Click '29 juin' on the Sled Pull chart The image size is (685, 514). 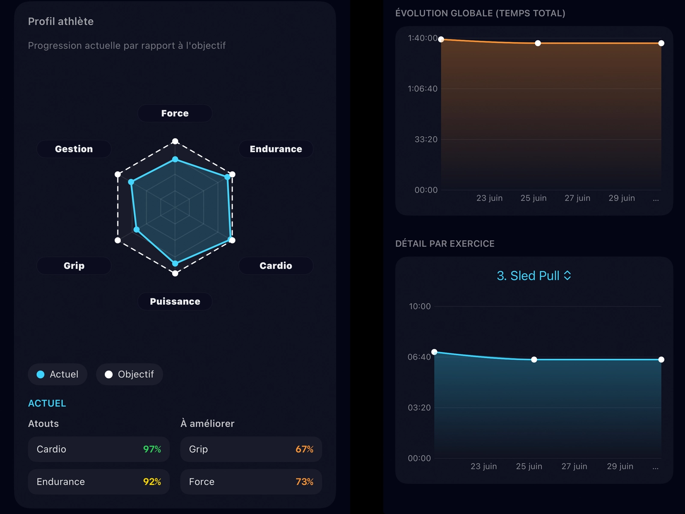(620, 466)
